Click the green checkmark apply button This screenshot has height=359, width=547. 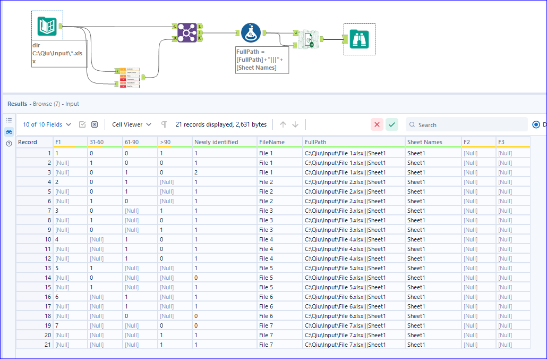tap(392, 124)
